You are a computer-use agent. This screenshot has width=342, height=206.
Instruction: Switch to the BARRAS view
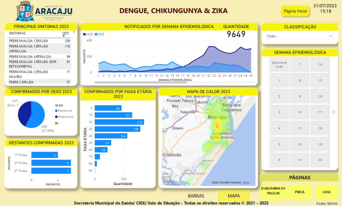click(196, 196)
